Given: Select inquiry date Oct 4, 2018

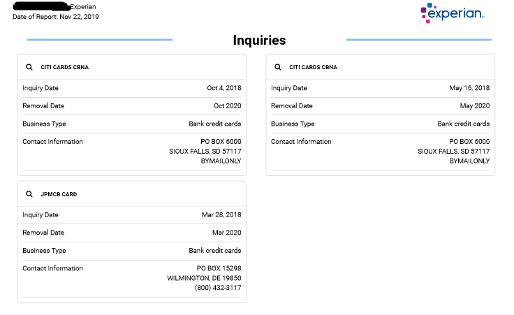Looking at the screenshot, I should pyautogui.click(x=224, y=88).
